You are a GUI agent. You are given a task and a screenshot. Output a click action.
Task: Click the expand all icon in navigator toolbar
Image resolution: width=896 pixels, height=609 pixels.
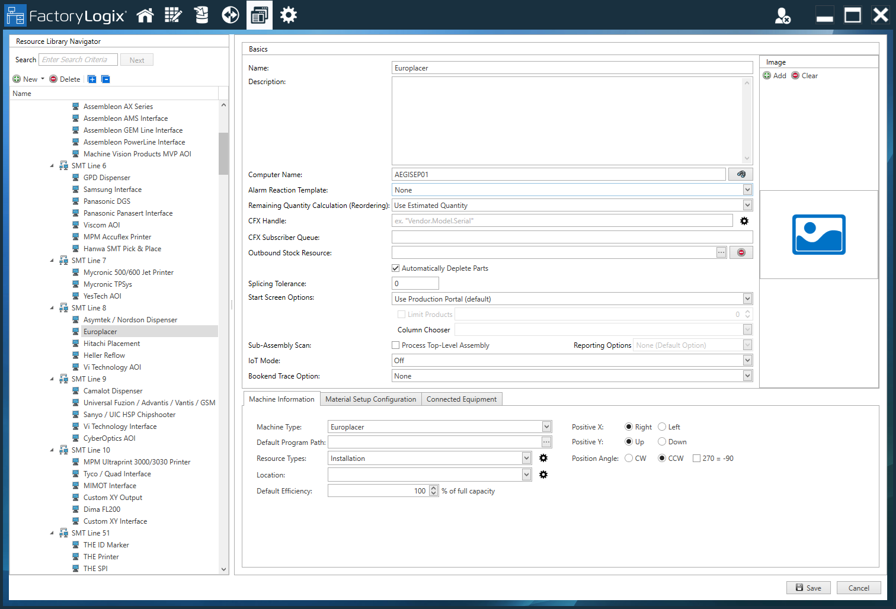click(92, 79)
